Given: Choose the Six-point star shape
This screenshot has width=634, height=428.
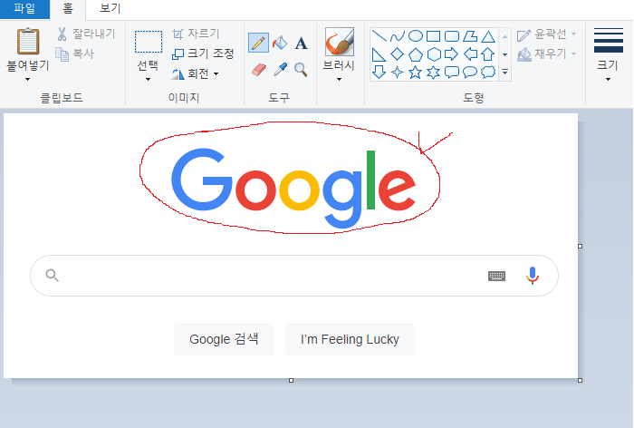Looking at the screenshot, I should pos(434,72).
